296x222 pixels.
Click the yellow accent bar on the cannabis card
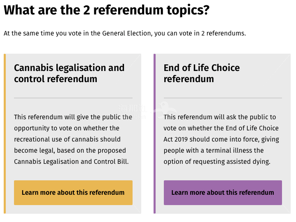pos(5,133)
